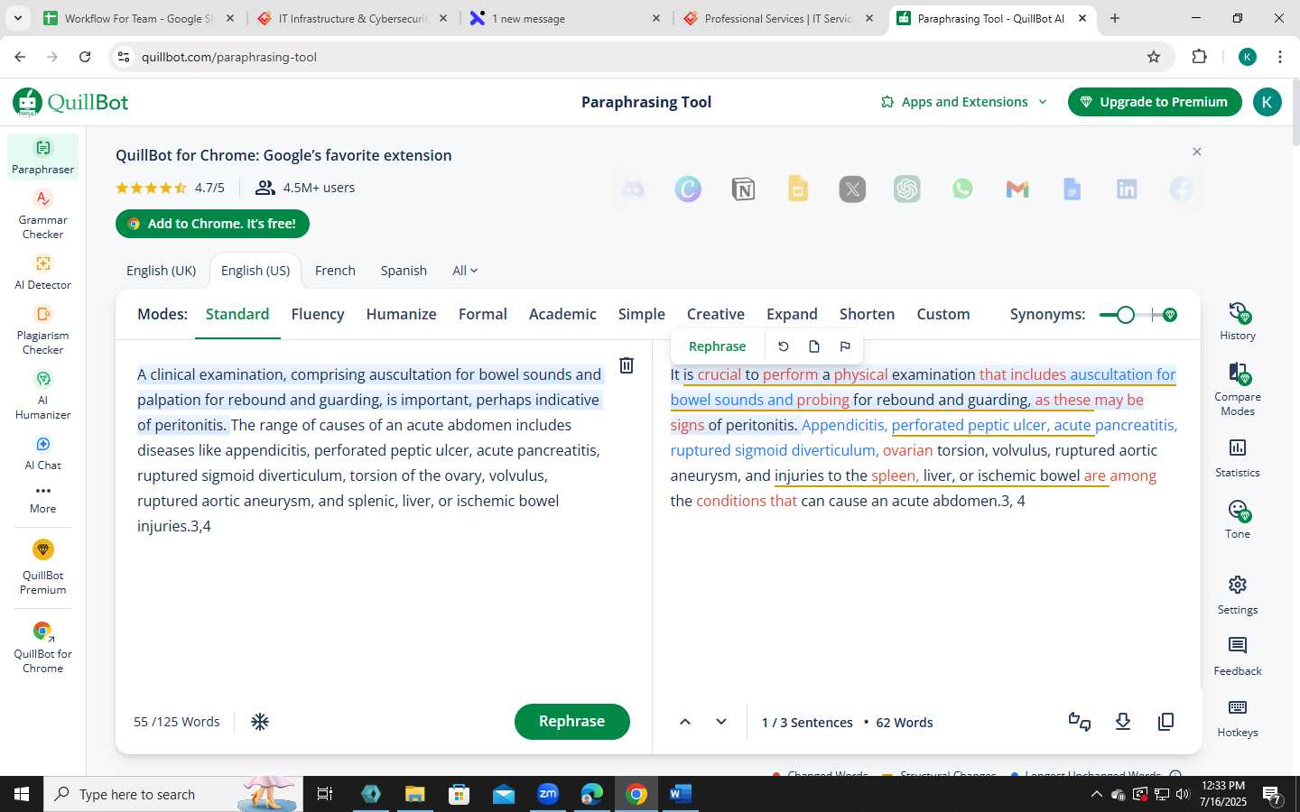Viewport: 1300px width, 812px height.
Task: Open the user account avatar K
Action: [x=1267, y=102]
